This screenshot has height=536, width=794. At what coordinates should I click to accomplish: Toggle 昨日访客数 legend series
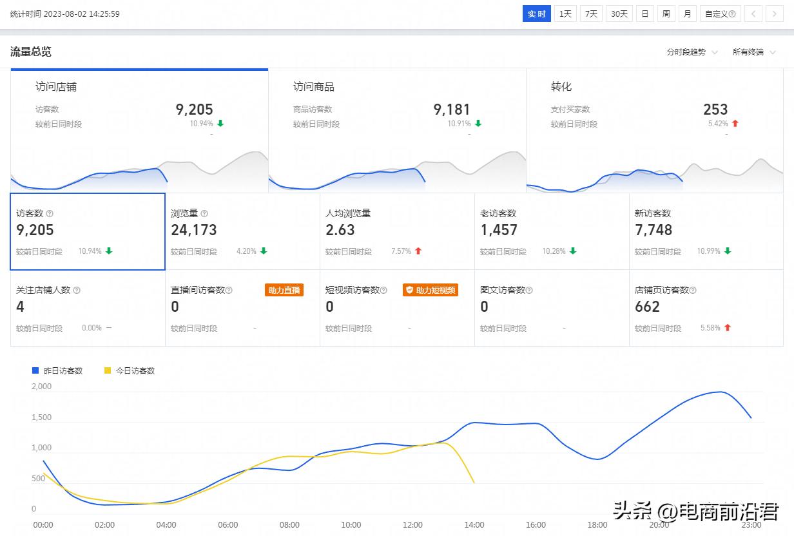57,370
